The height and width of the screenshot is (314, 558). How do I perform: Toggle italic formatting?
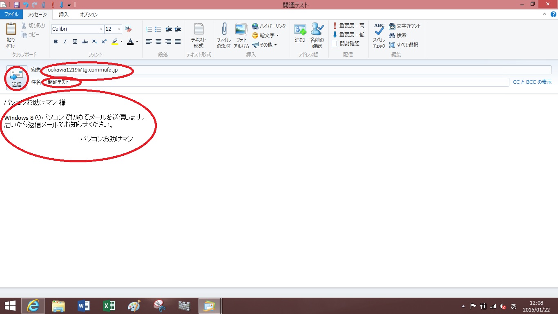(65, 41)
